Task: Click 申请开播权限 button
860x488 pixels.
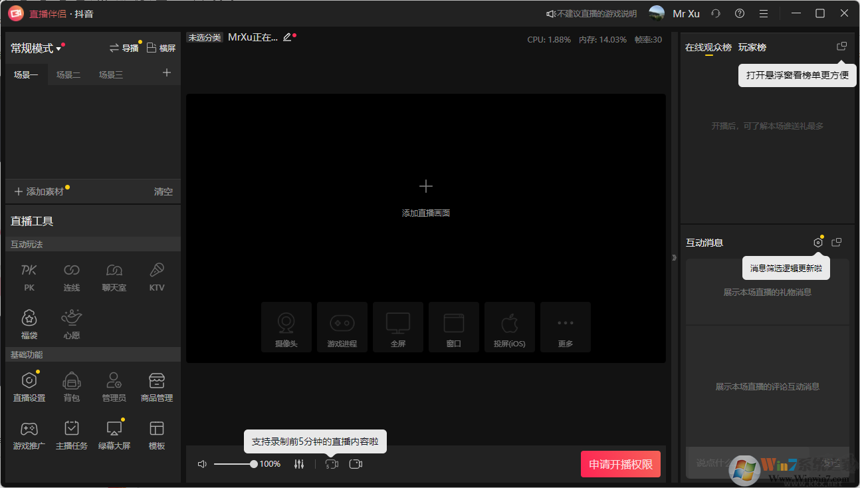Action: pos(621,464)
